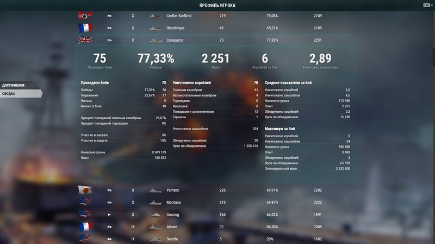Expand the Alsace ship row
The height and width of the screenshot is (244, 435).
coord(215,227)
